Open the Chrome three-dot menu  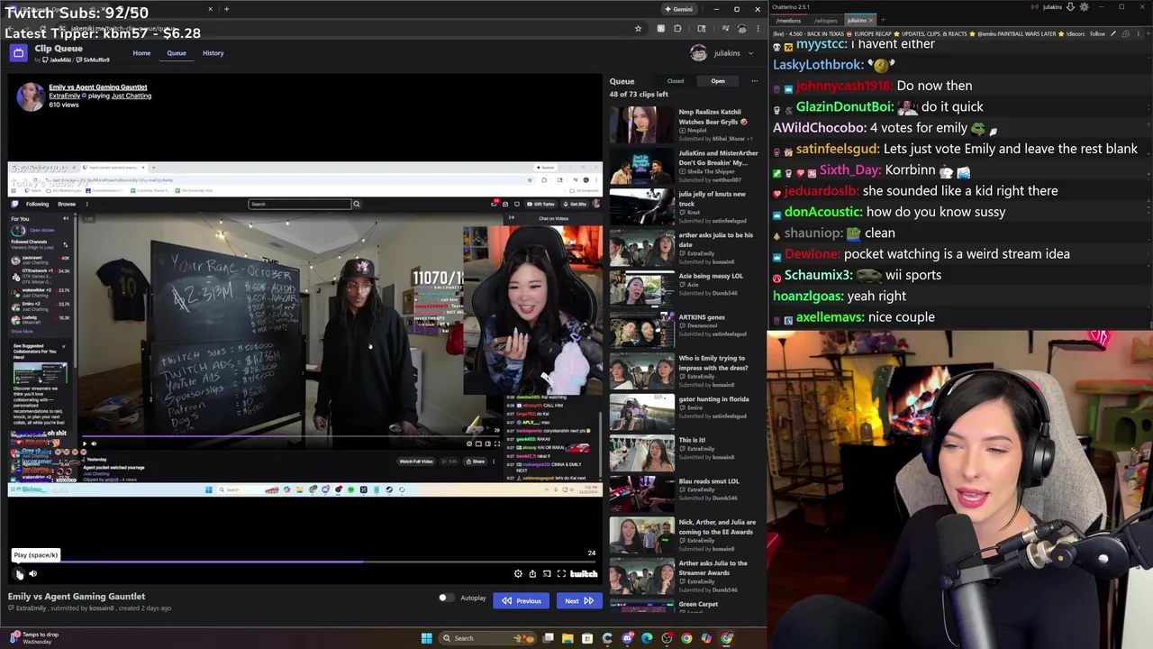758,29
